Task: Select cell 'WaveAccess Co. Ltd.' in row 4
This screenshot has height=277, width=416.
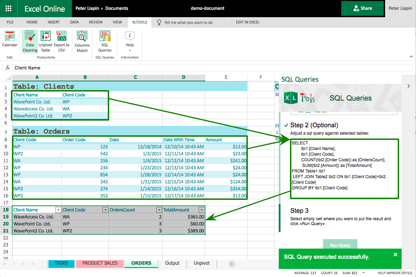Action: click(x=37, y=109)
